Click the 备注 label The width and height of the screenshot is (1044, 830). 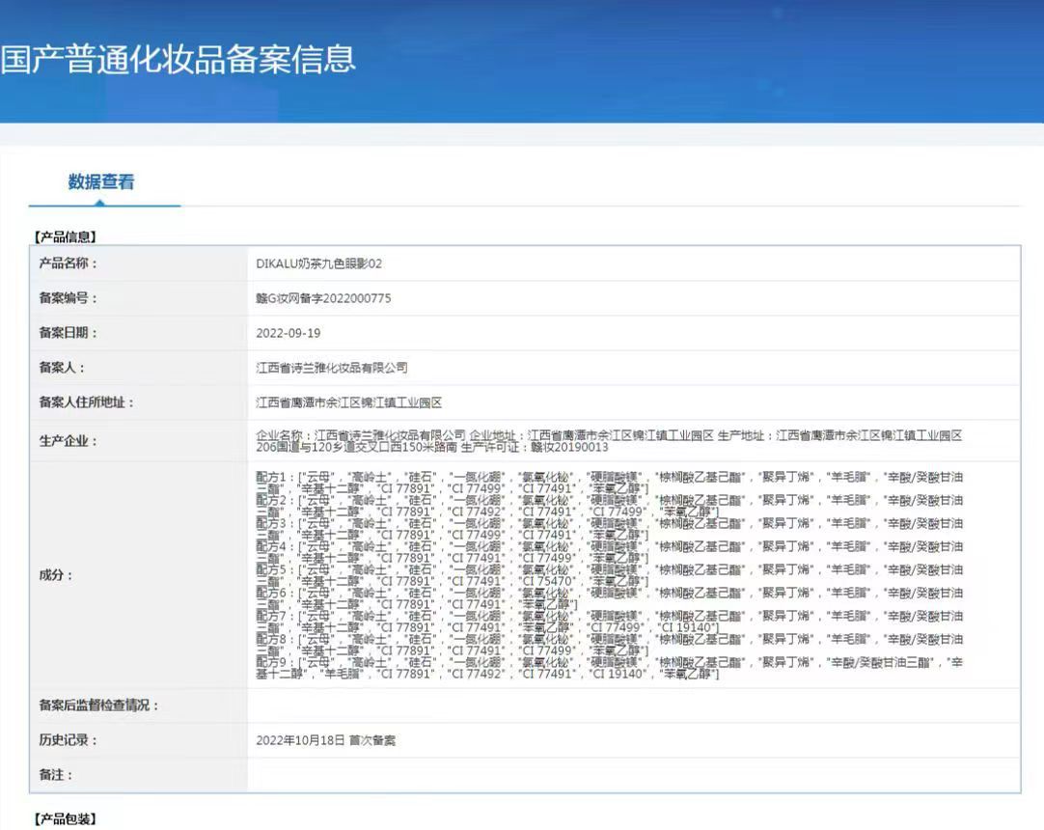pyautogui.click(x=55, y=775)
